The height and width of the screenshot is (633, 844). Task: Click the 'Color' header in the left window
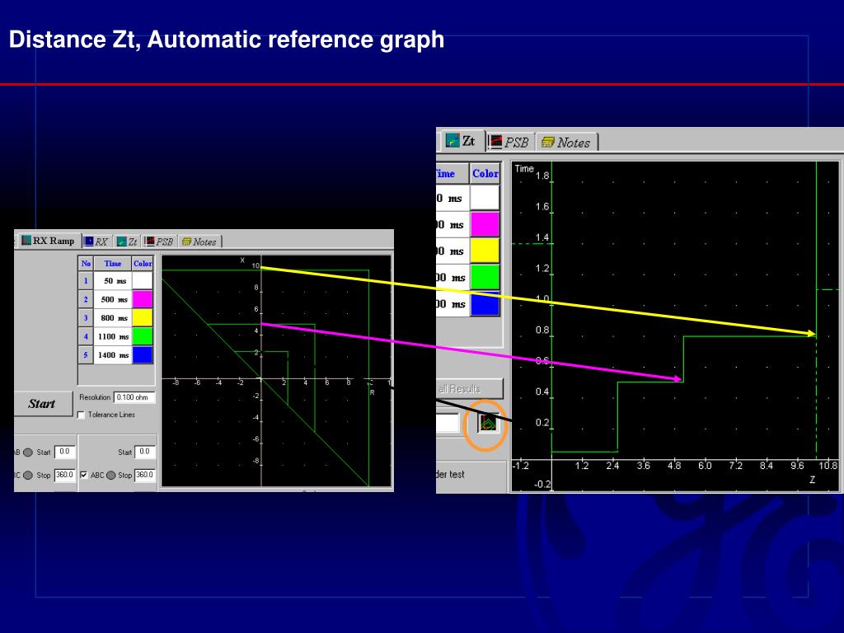(x=143, y=263)
